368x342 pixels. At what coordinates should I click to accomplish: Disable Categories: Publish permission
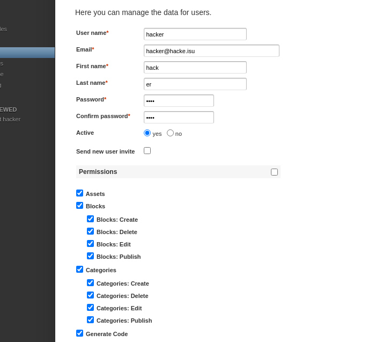click(91, 320)
